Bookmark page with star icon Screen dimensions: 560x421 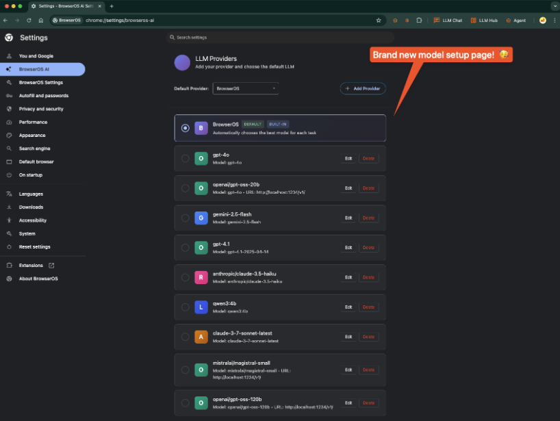379,21
